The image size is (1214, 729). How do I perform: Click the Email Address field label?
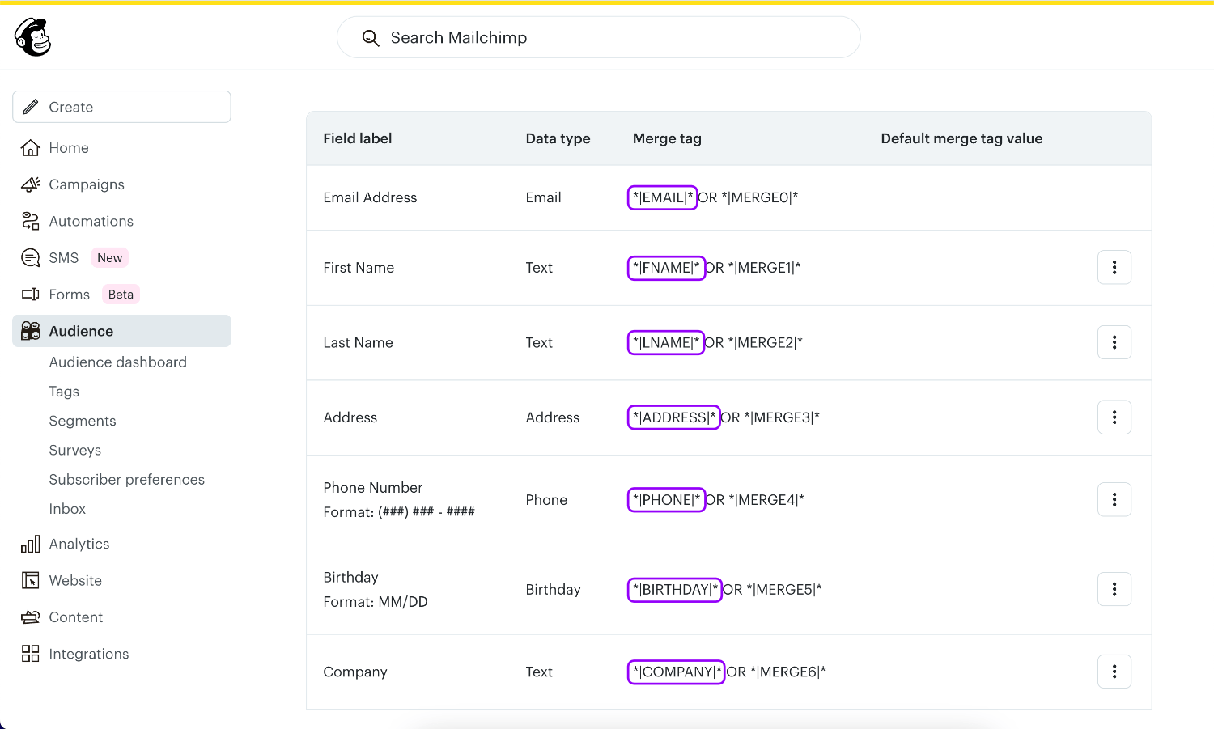click(x=370, y=197)
